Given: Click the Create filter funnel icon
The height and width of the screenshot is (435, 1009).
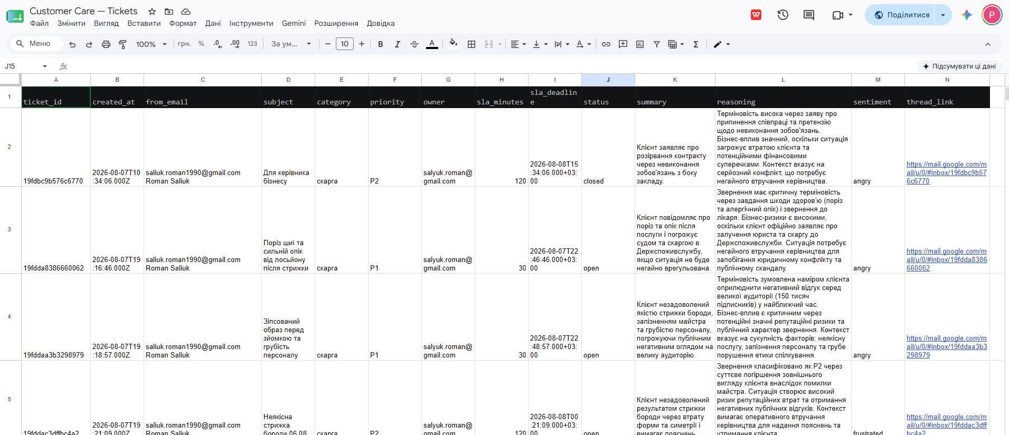Looking at the screenshot, I should (x=657, y=44).
